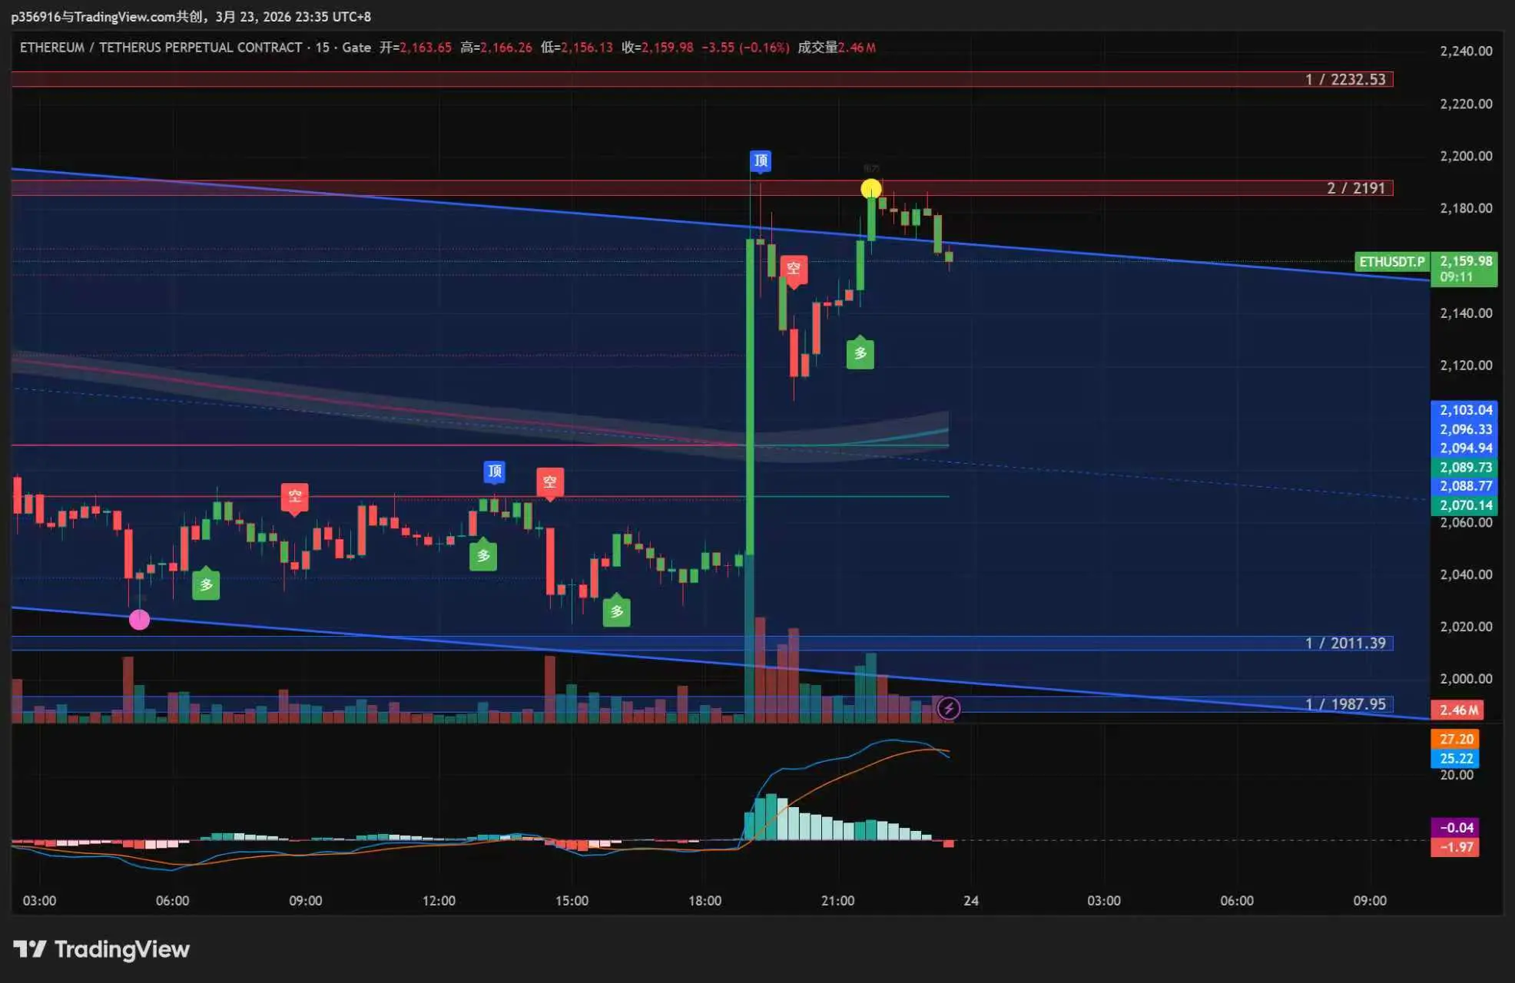Click the 1 / 2011.39 support level label
The height and width of the screenshot is (983, 1515).
[1344, 643]
